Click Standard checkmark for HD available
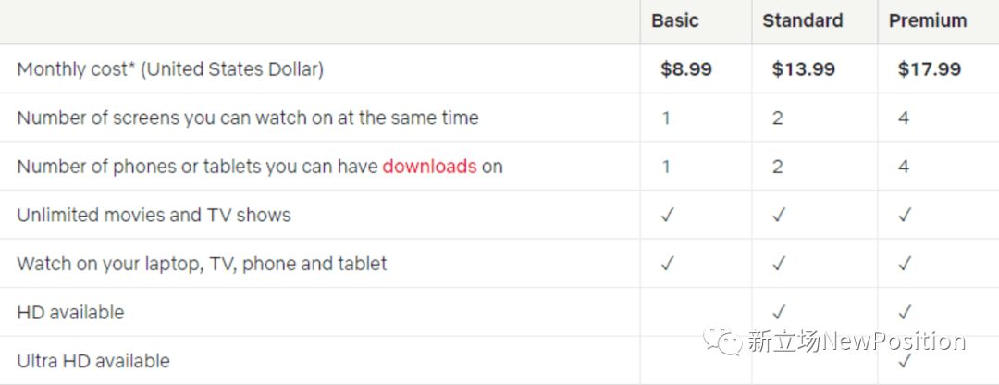Image resolution: width=999 pixels, height=385 pixels. point(778,312)
